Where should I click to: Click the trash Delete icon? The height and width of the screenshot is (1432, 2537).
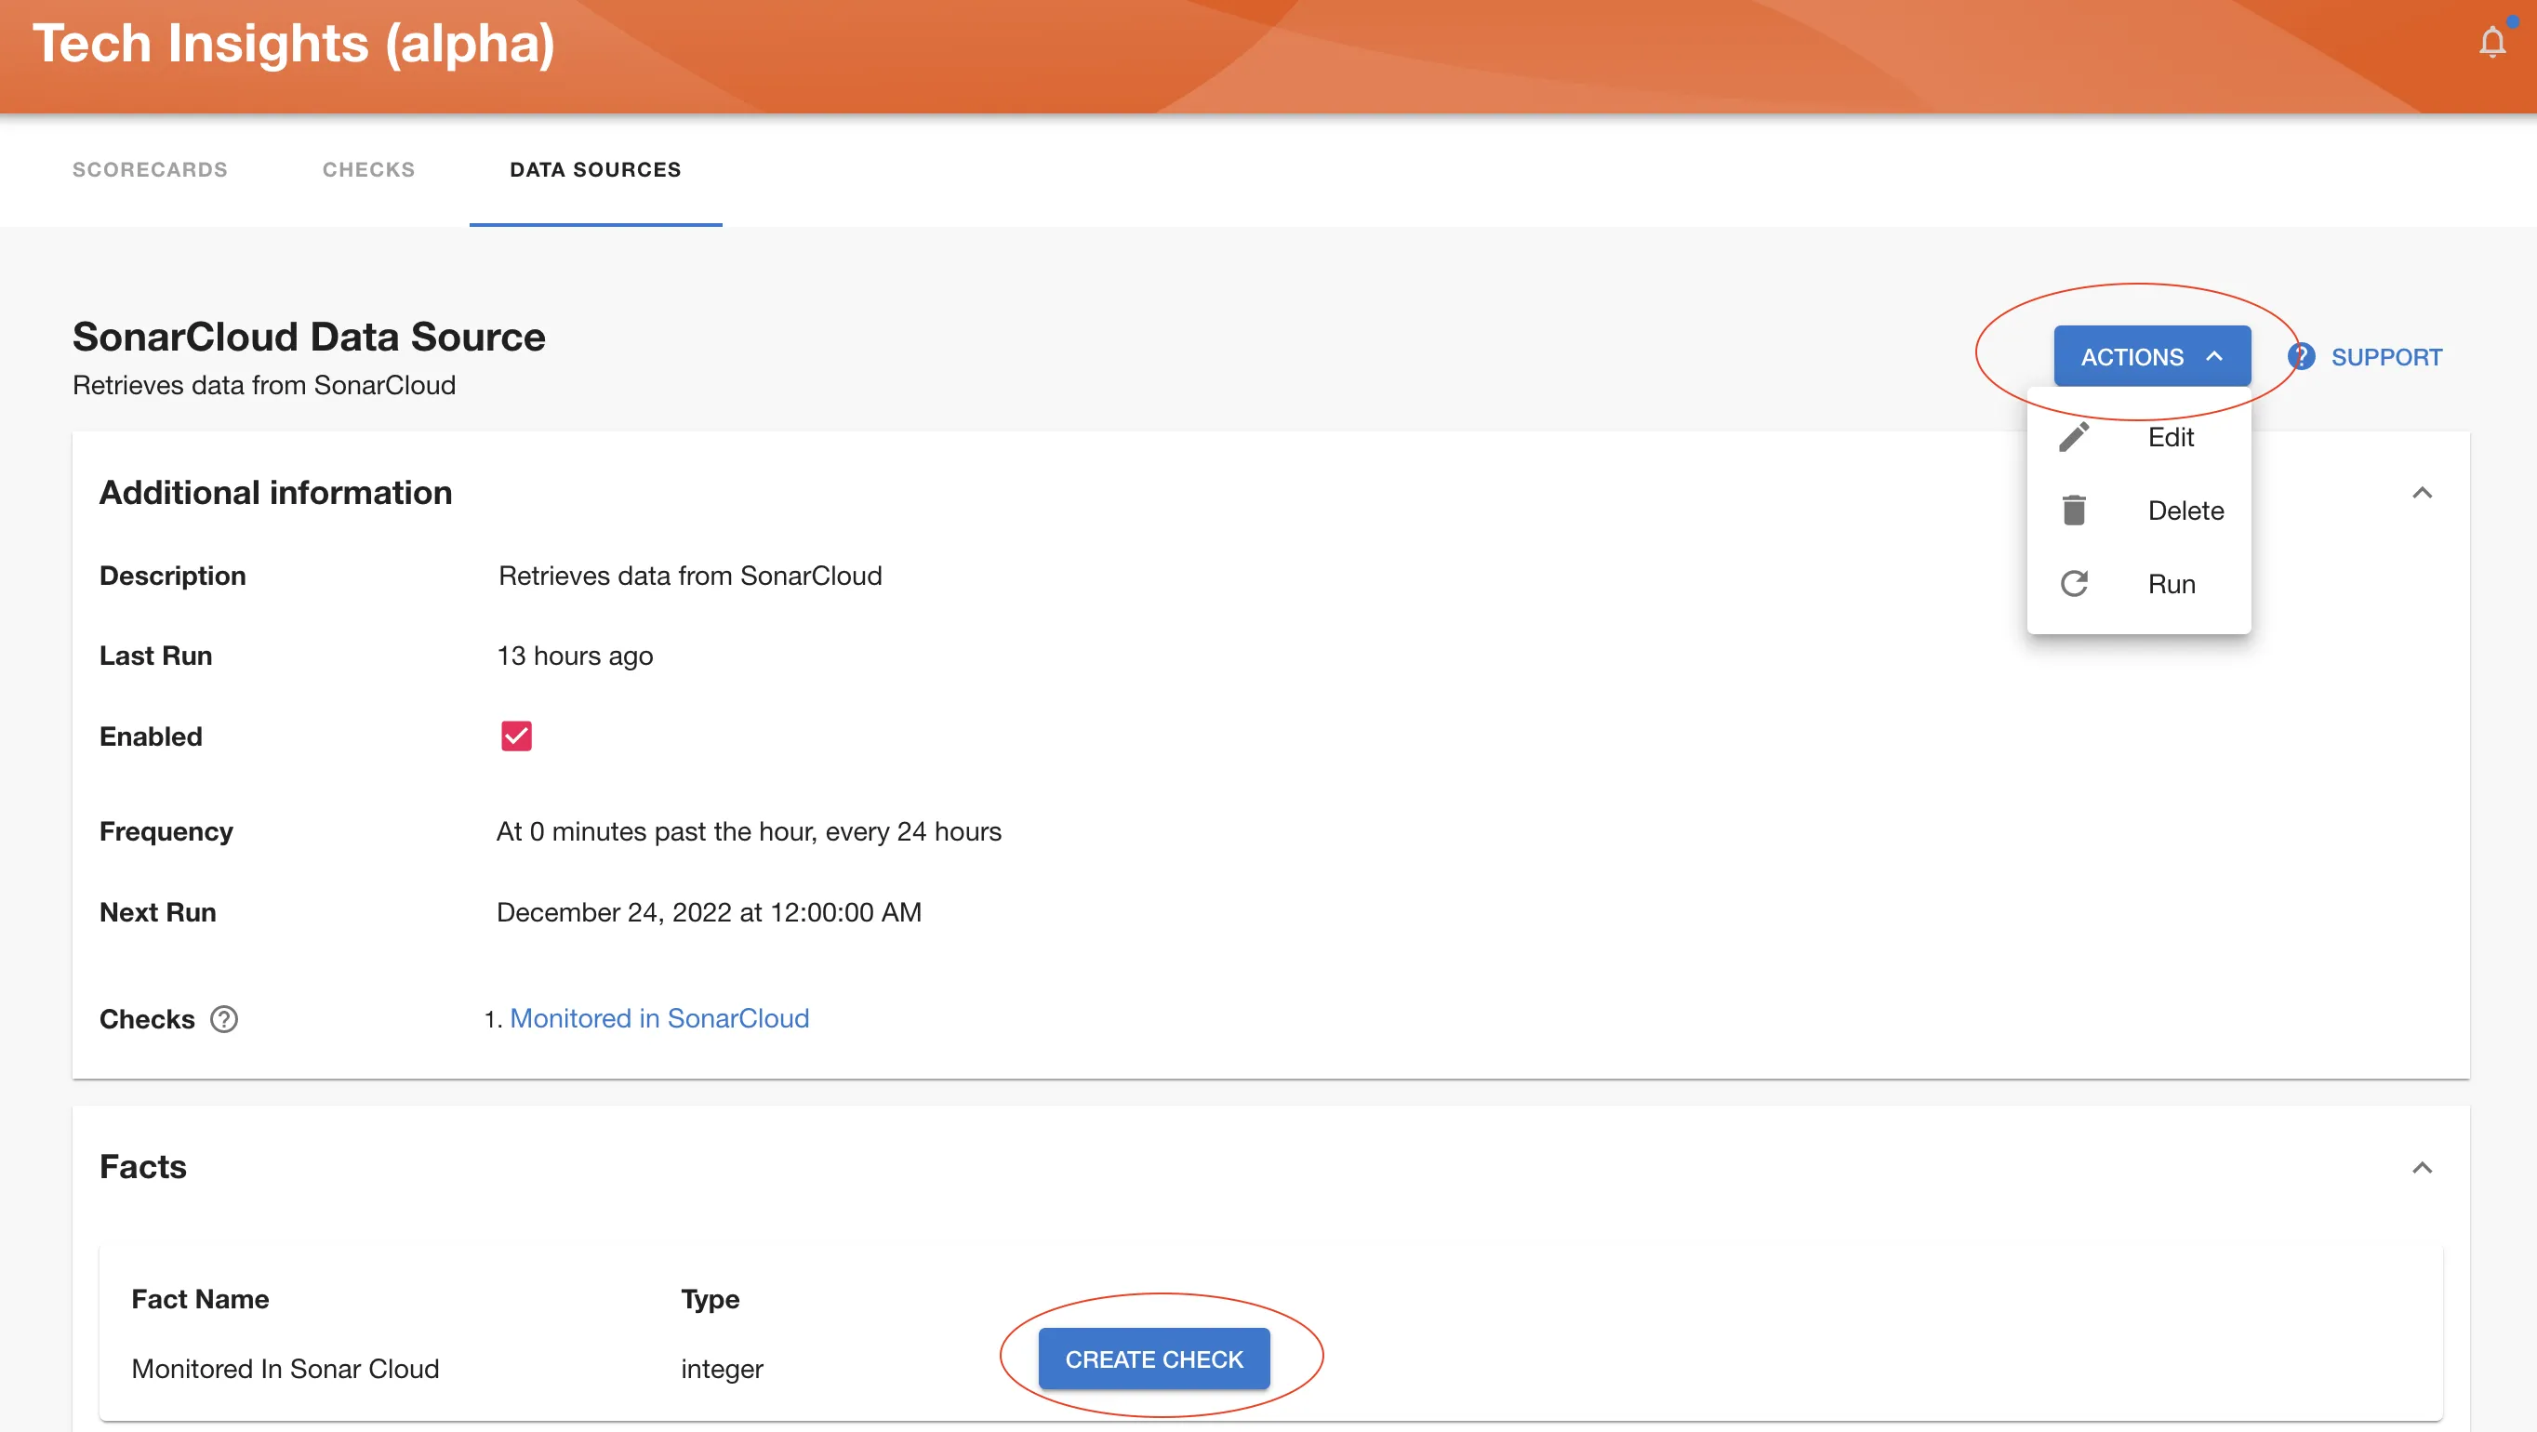(2074, 510)
